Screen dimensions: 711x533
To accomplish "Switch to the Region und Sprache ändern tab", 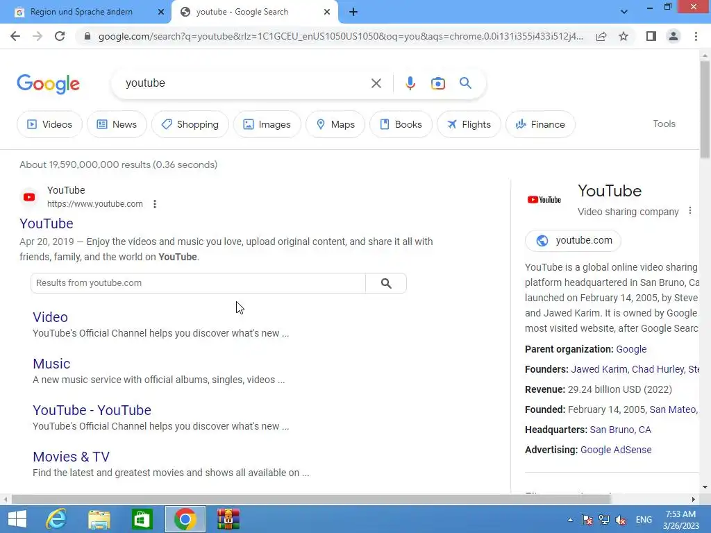I will tap(82, 12).
